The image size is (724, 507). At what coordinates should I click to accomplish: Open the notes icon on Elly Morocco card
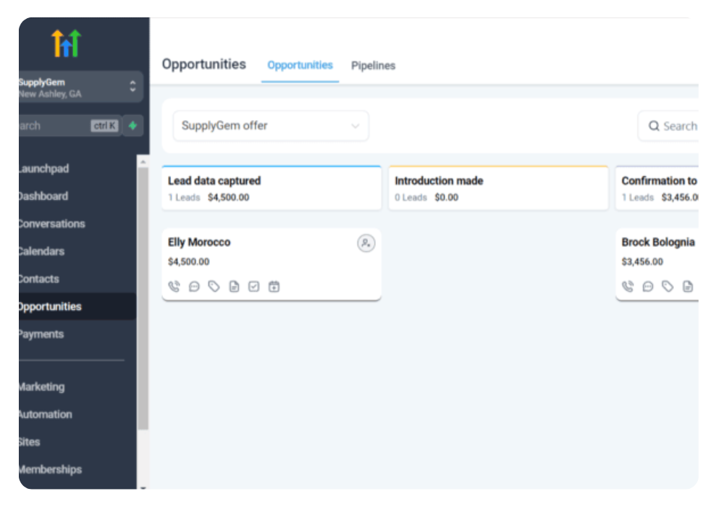point(234,287)
